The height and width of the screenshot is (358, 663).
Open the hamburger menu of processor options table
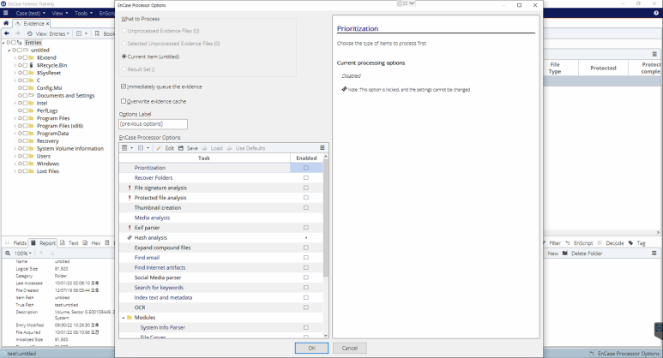click(322, 148)
